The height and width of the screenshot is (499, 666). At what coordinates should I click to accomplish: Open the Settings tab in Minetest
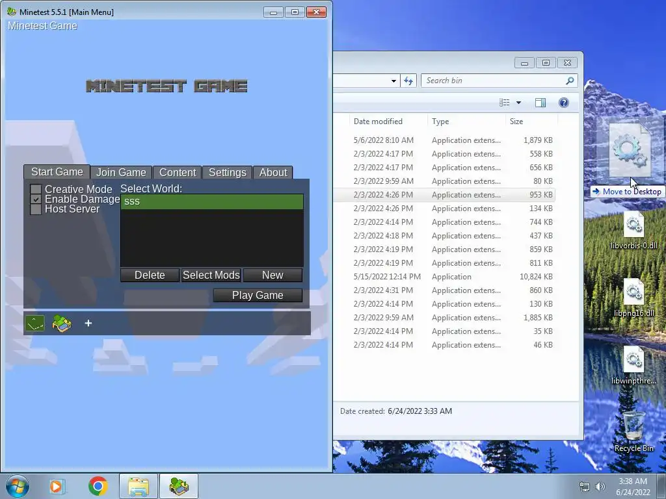click(227, 172)
